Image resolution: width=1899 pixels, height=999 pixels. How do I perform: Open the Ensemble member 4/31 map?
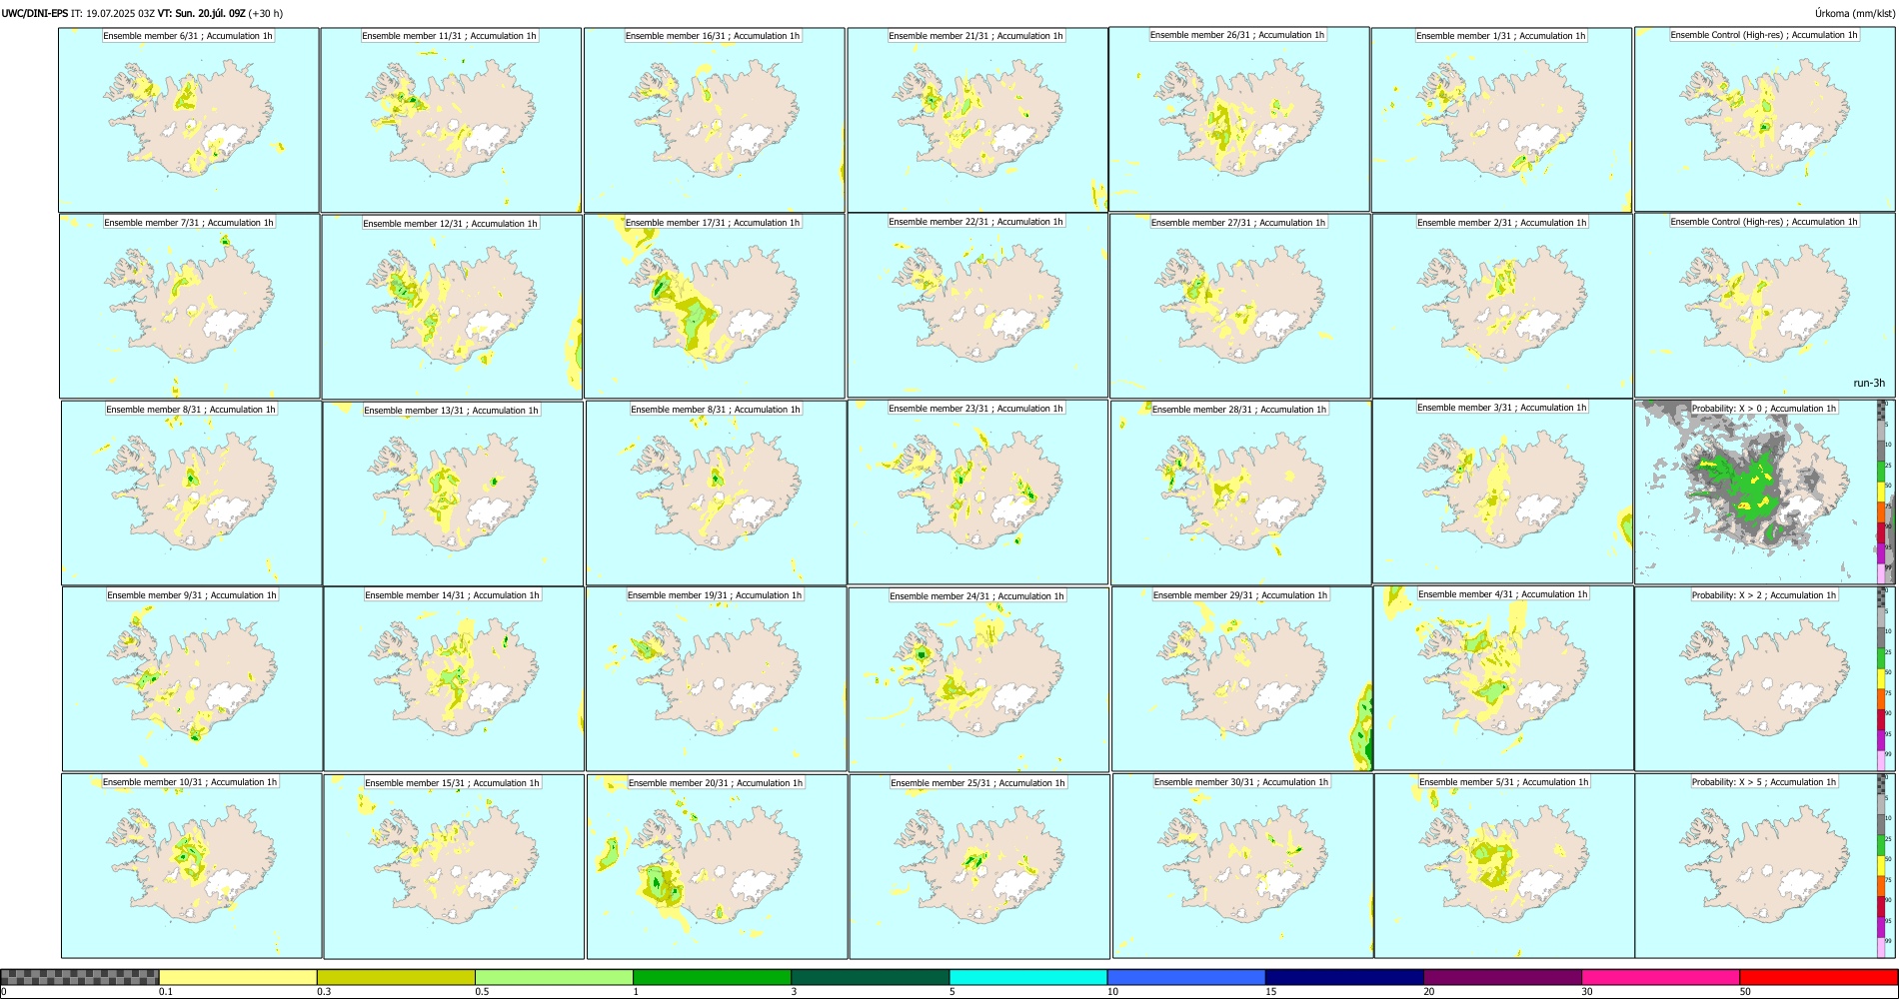click(x=1504, y=678)
